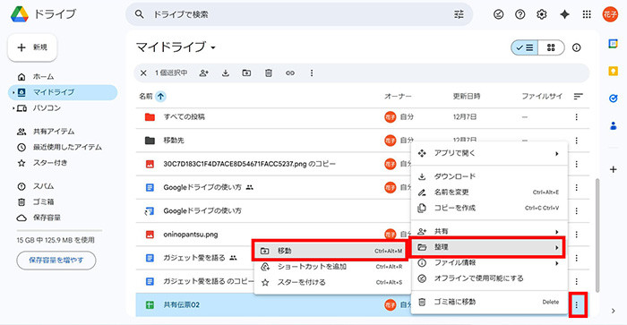Open more actions for 共有伝票02 row
627x325 pixels.
[576, 305]
